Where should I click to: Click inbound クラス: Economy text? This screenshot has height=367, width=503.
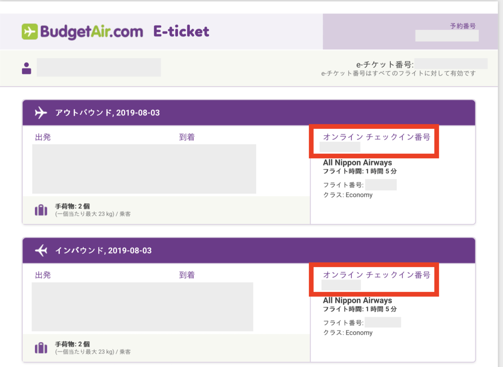pos(348,333)
